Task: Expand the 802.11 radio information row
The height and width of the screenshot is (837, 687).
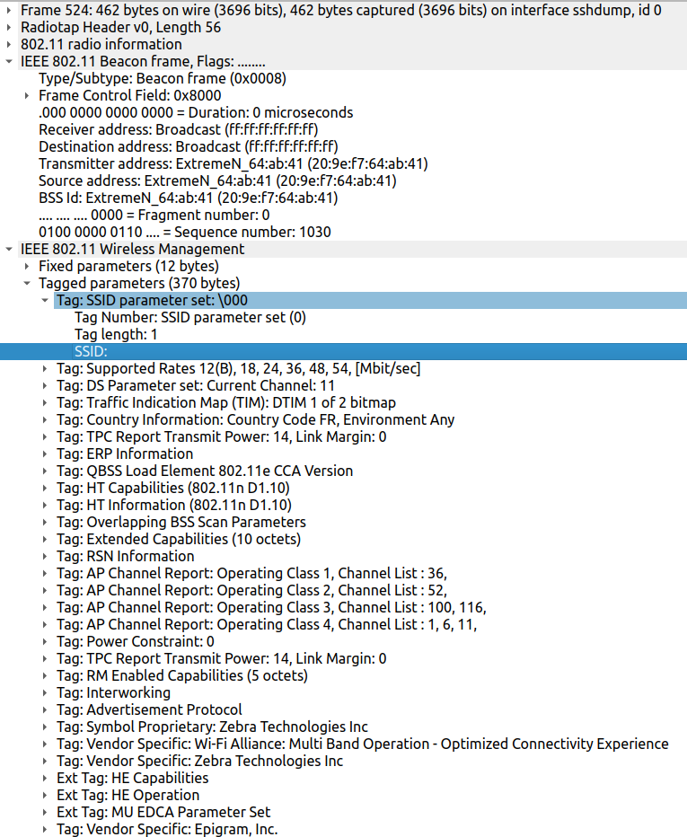Action: (x=9, y=44)
